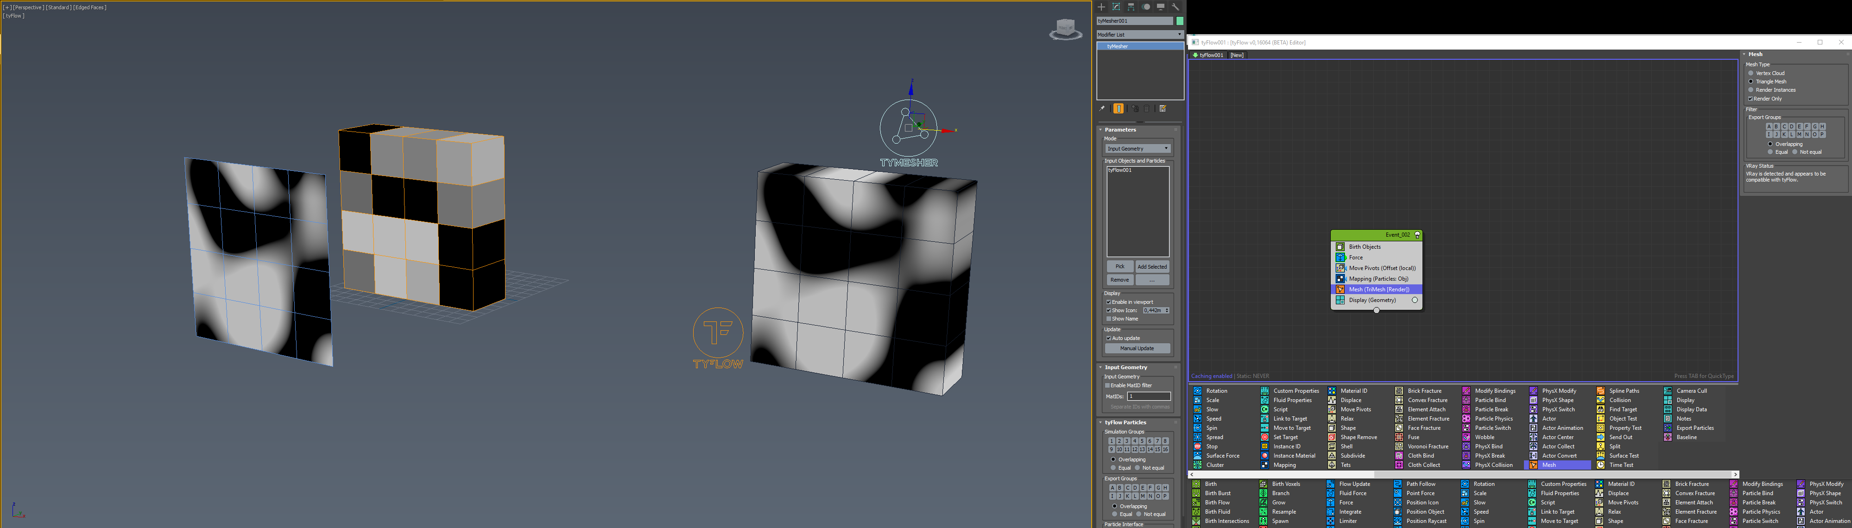Viewport: 1852px width, 528px height.
Task: Click the MatIDs input field
Action: pos(1149,396)
